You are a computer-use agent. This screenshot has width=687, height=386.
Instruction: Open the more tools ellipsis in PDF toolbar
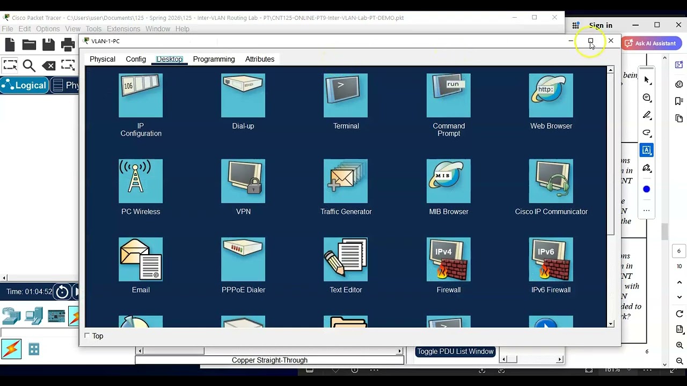pos(647,210)
